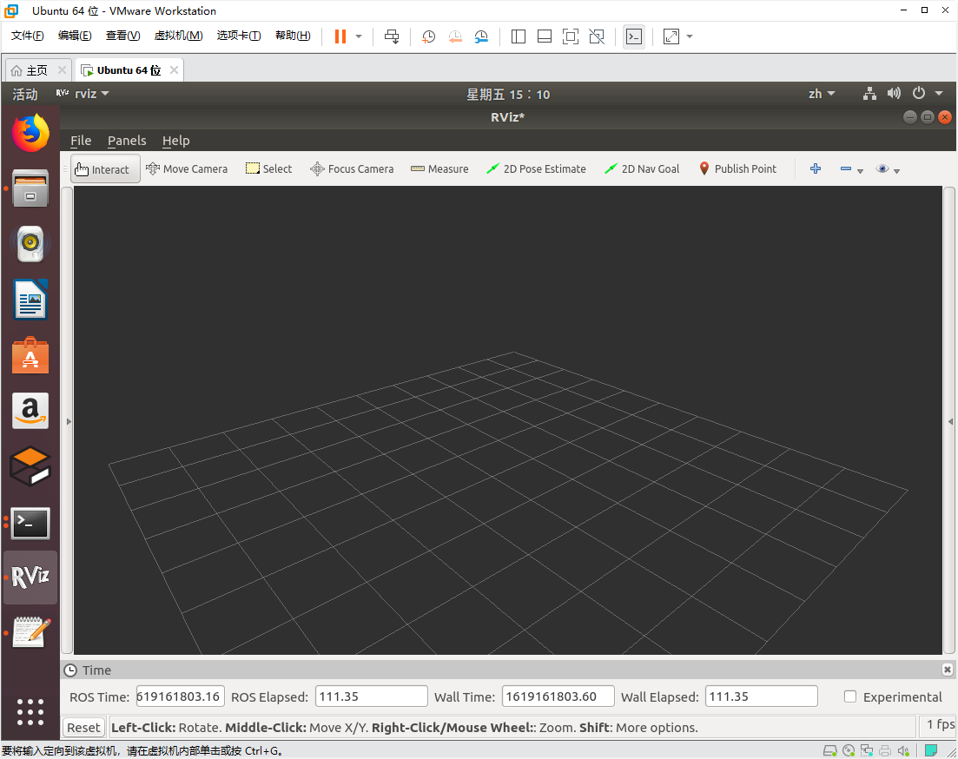Open the Files manager in the dock
The width and height of the screenshot is (958, 759).
[x=30, y=188]
